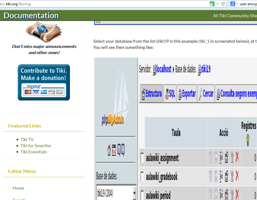Viewport: 257px width, 200px height.
Task: Open the Consulta segons exemple tab
Action: [236, 93]
